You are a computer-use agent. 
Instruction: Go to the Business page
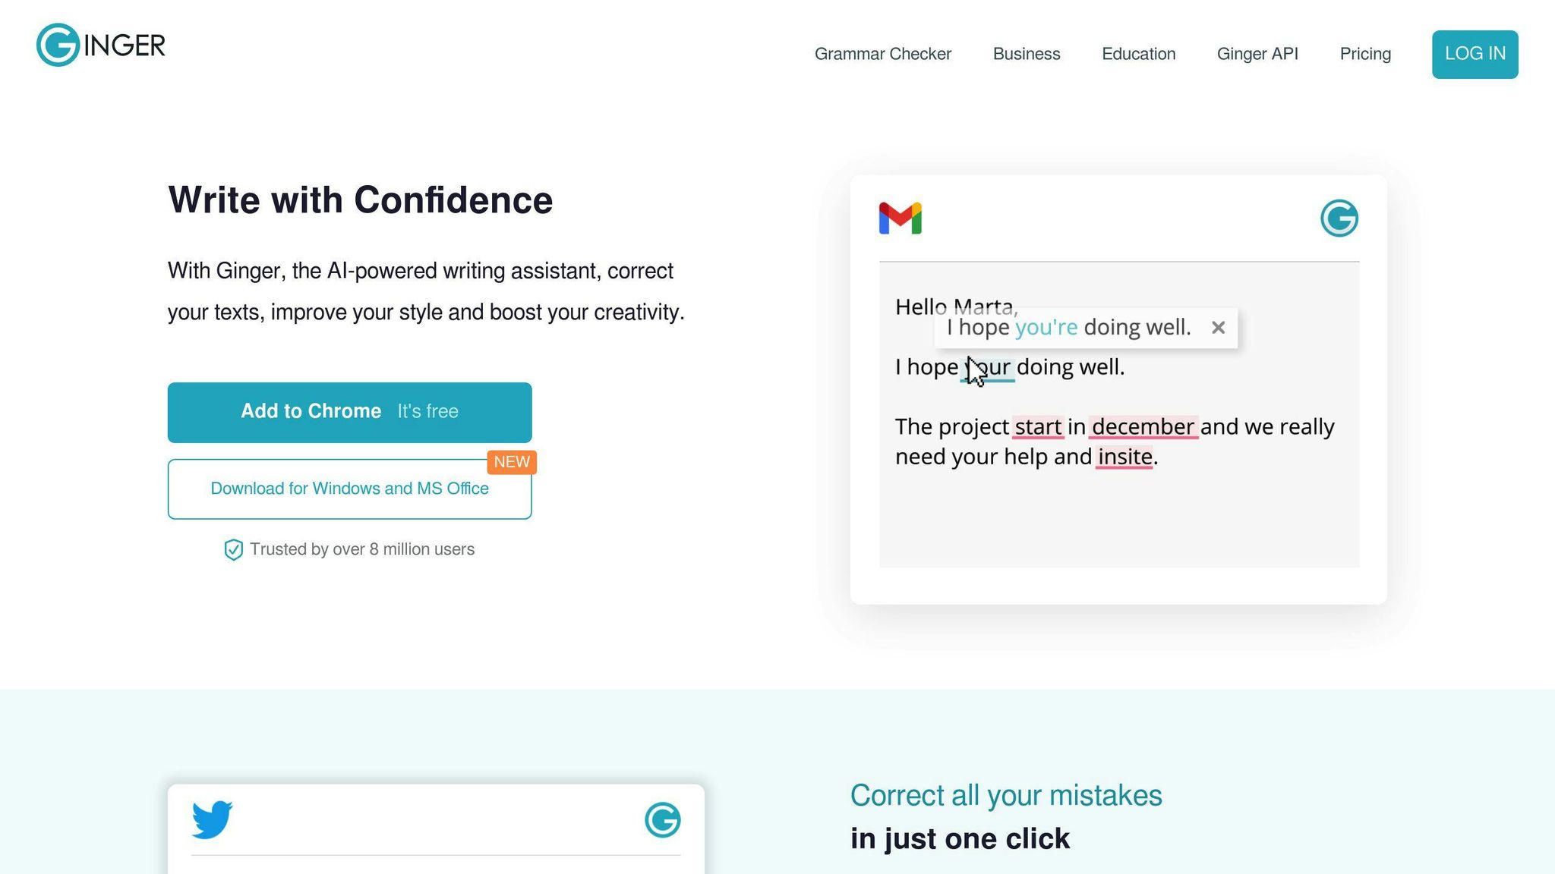[1026, 55]
